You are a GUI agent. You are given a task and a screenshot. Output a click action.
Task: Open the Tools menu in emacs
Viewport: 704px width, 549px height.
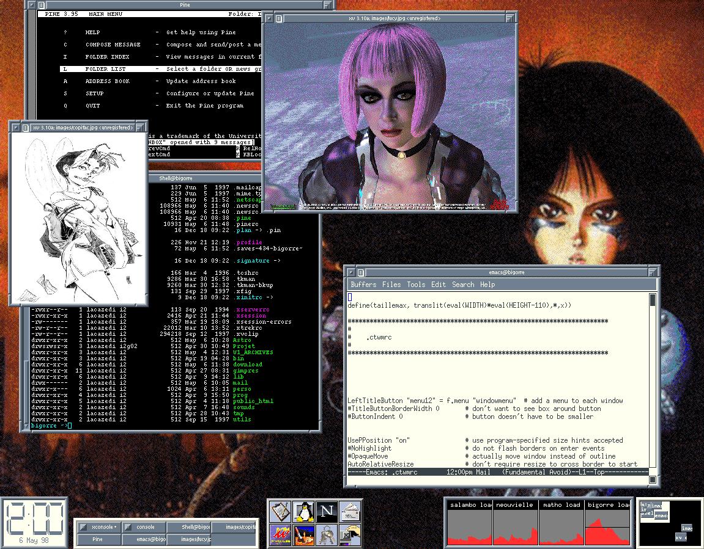tap(416, 284)
